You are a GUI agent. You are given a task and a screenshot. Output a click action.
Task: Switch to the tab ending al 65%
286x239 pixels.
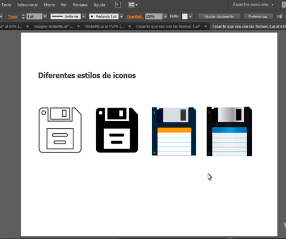tap(11, 26)
